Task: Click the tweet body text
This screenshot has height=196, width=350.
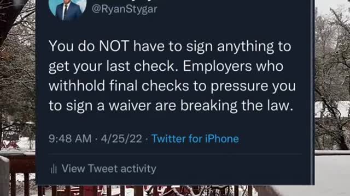Action: coord(172,76)
